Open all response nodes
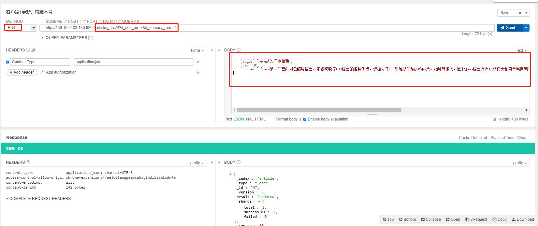Image resolution: width=538 pixels, height=226 pixels. tap(453, 219)
